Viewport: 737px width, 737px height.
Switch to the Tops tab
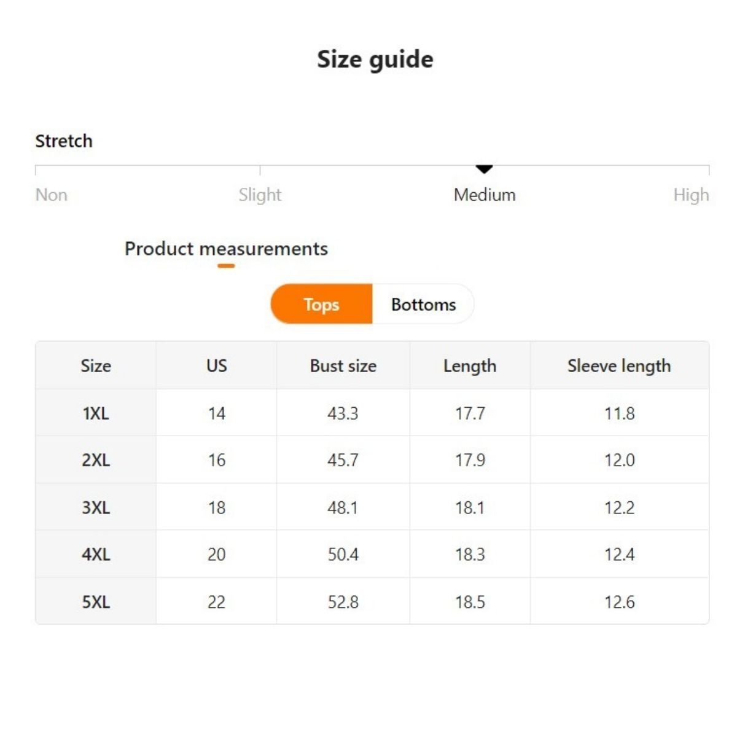point(321,304)
